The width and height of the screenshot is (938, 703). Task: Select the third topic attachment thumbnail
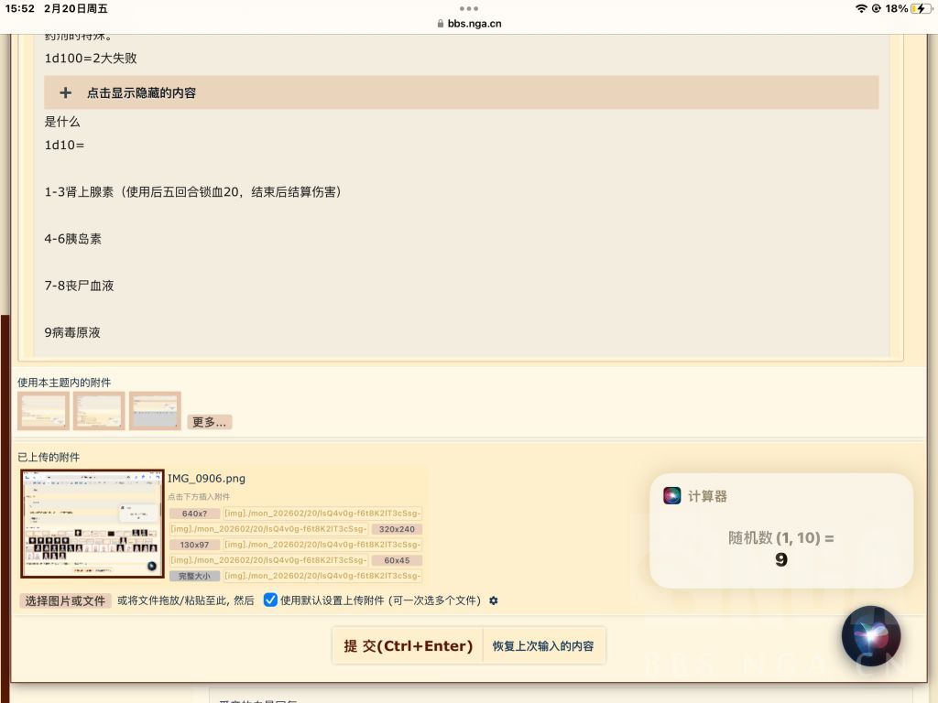tap(155, 411)
